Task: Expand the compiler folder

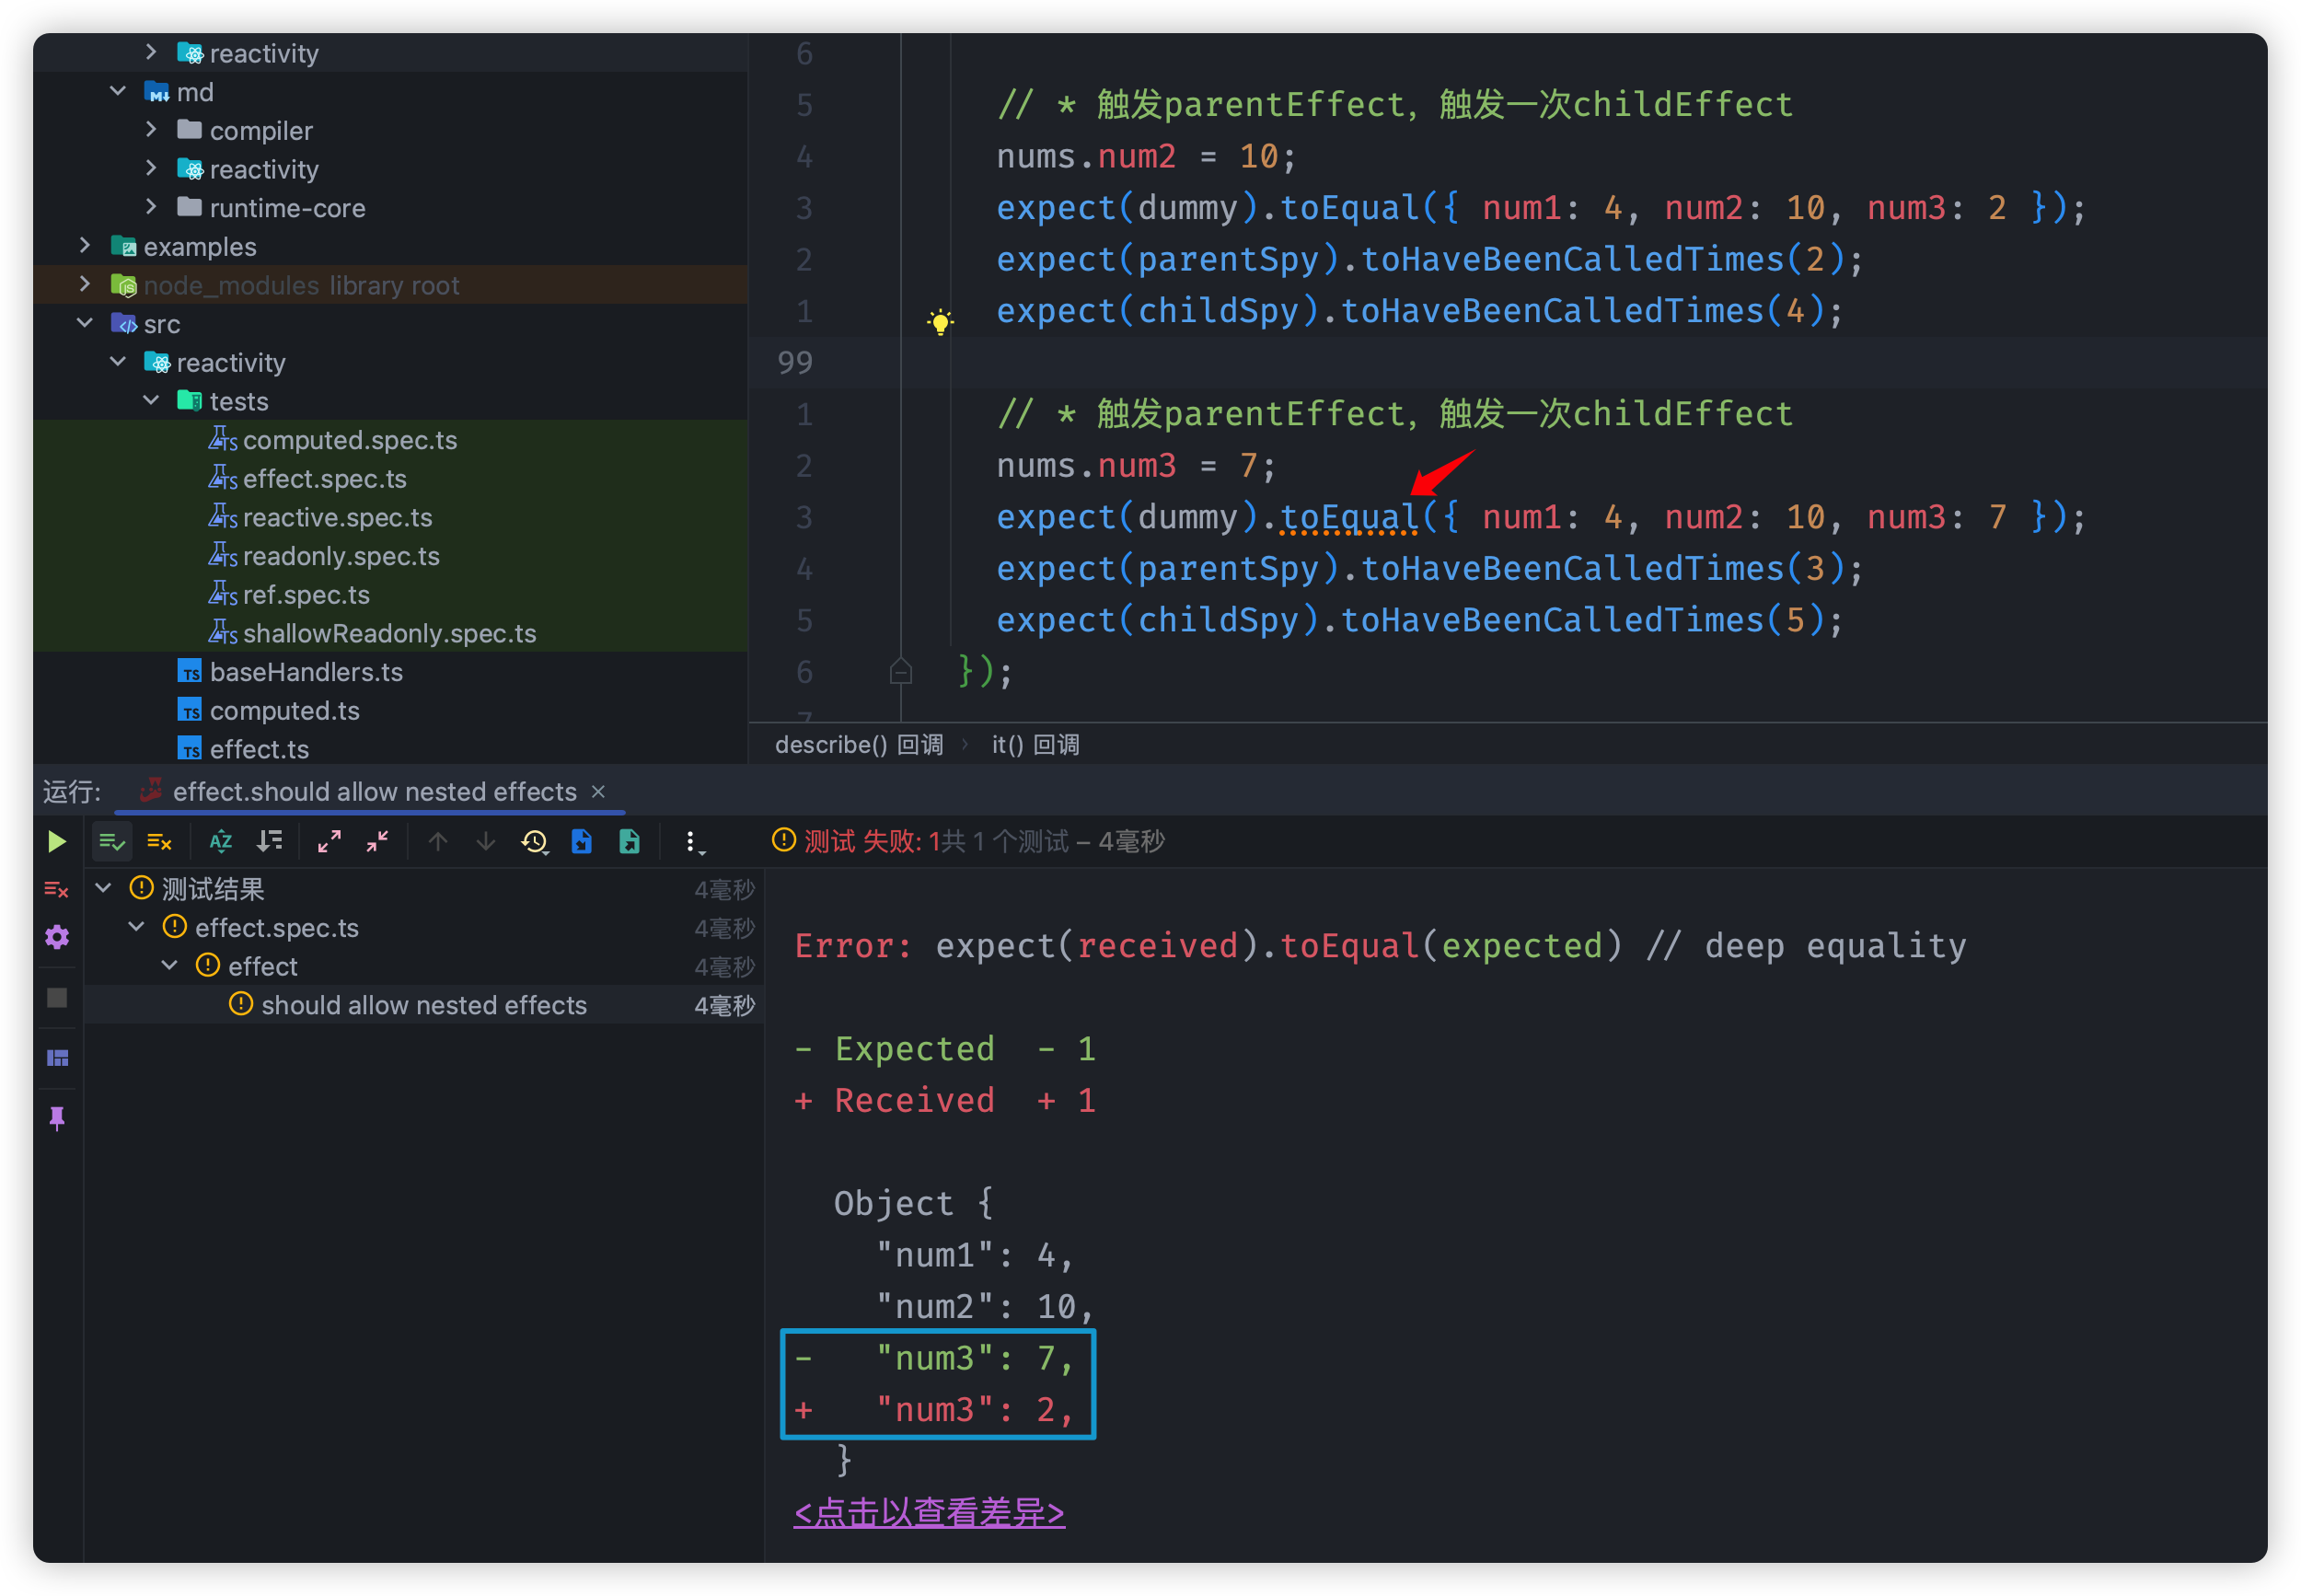Action: [x=151, y=129]
